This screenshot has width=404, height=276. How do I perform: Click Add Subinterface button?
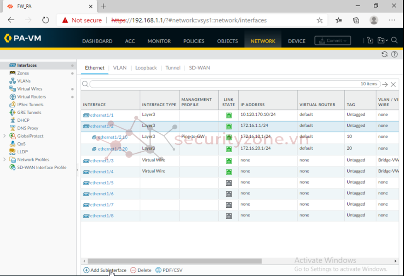tap(105, 270)
